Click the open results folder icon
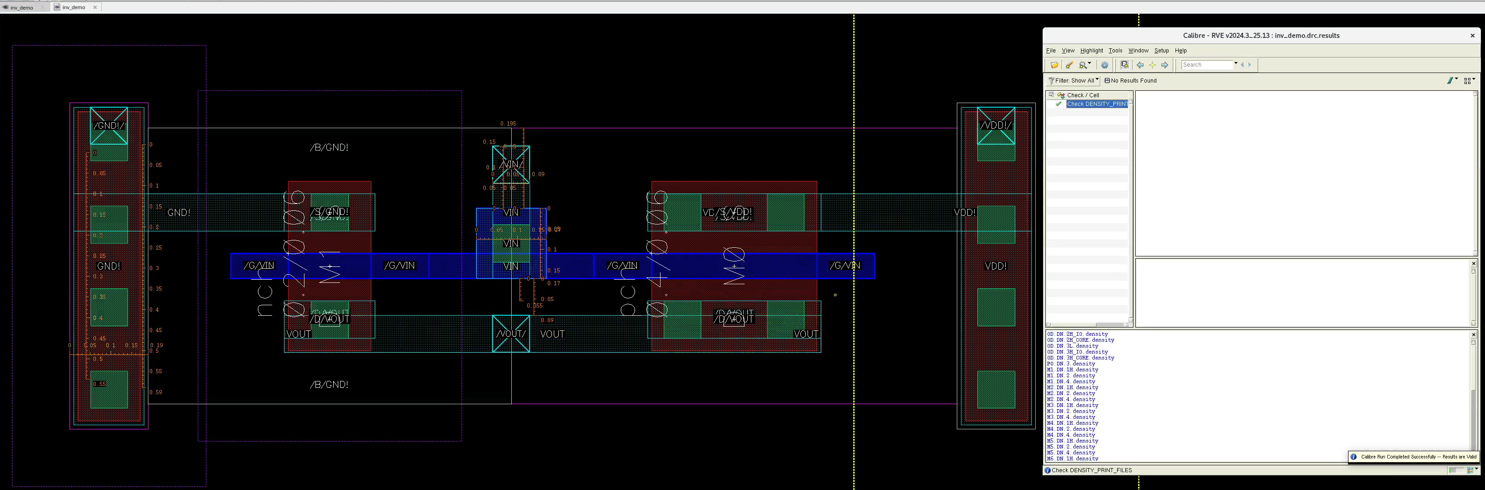The image size is (1485, 490). point(1055,65)
